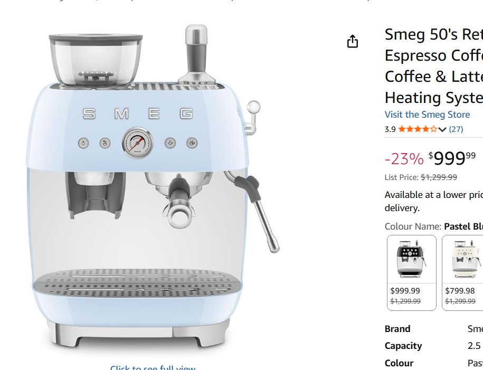Click the Smeg 50's product title
483x370 pixels.
pyautogui.click(x=434, y=65)
